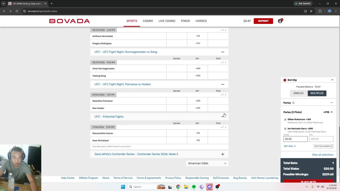Expand more bets for Parnasse vs Hooker
Screen dimensions: 340x191
[x=223, y=95]
